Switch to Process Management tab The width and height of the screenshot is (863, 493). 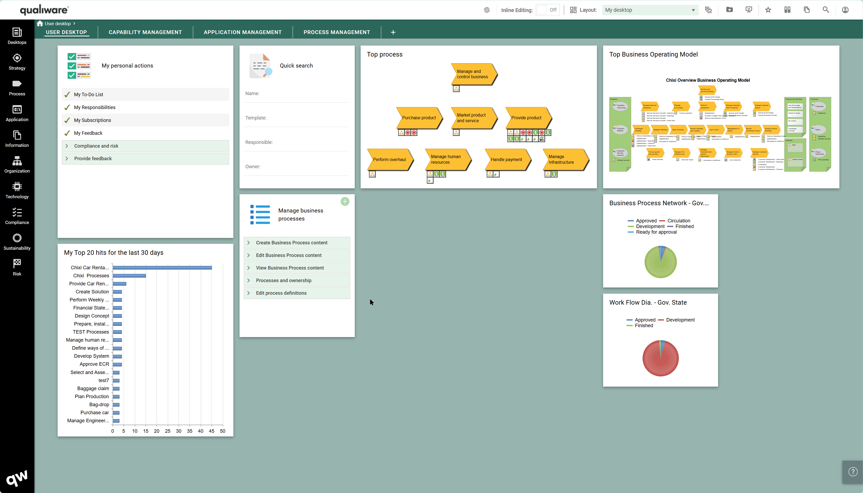(x=337, y=32)
